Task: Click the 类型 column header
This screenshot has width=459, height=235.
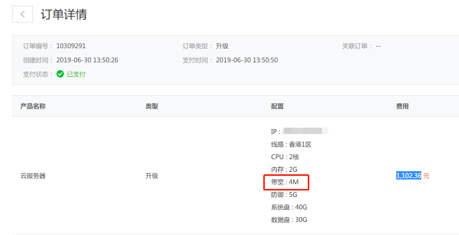Action: tap(152, 106)
